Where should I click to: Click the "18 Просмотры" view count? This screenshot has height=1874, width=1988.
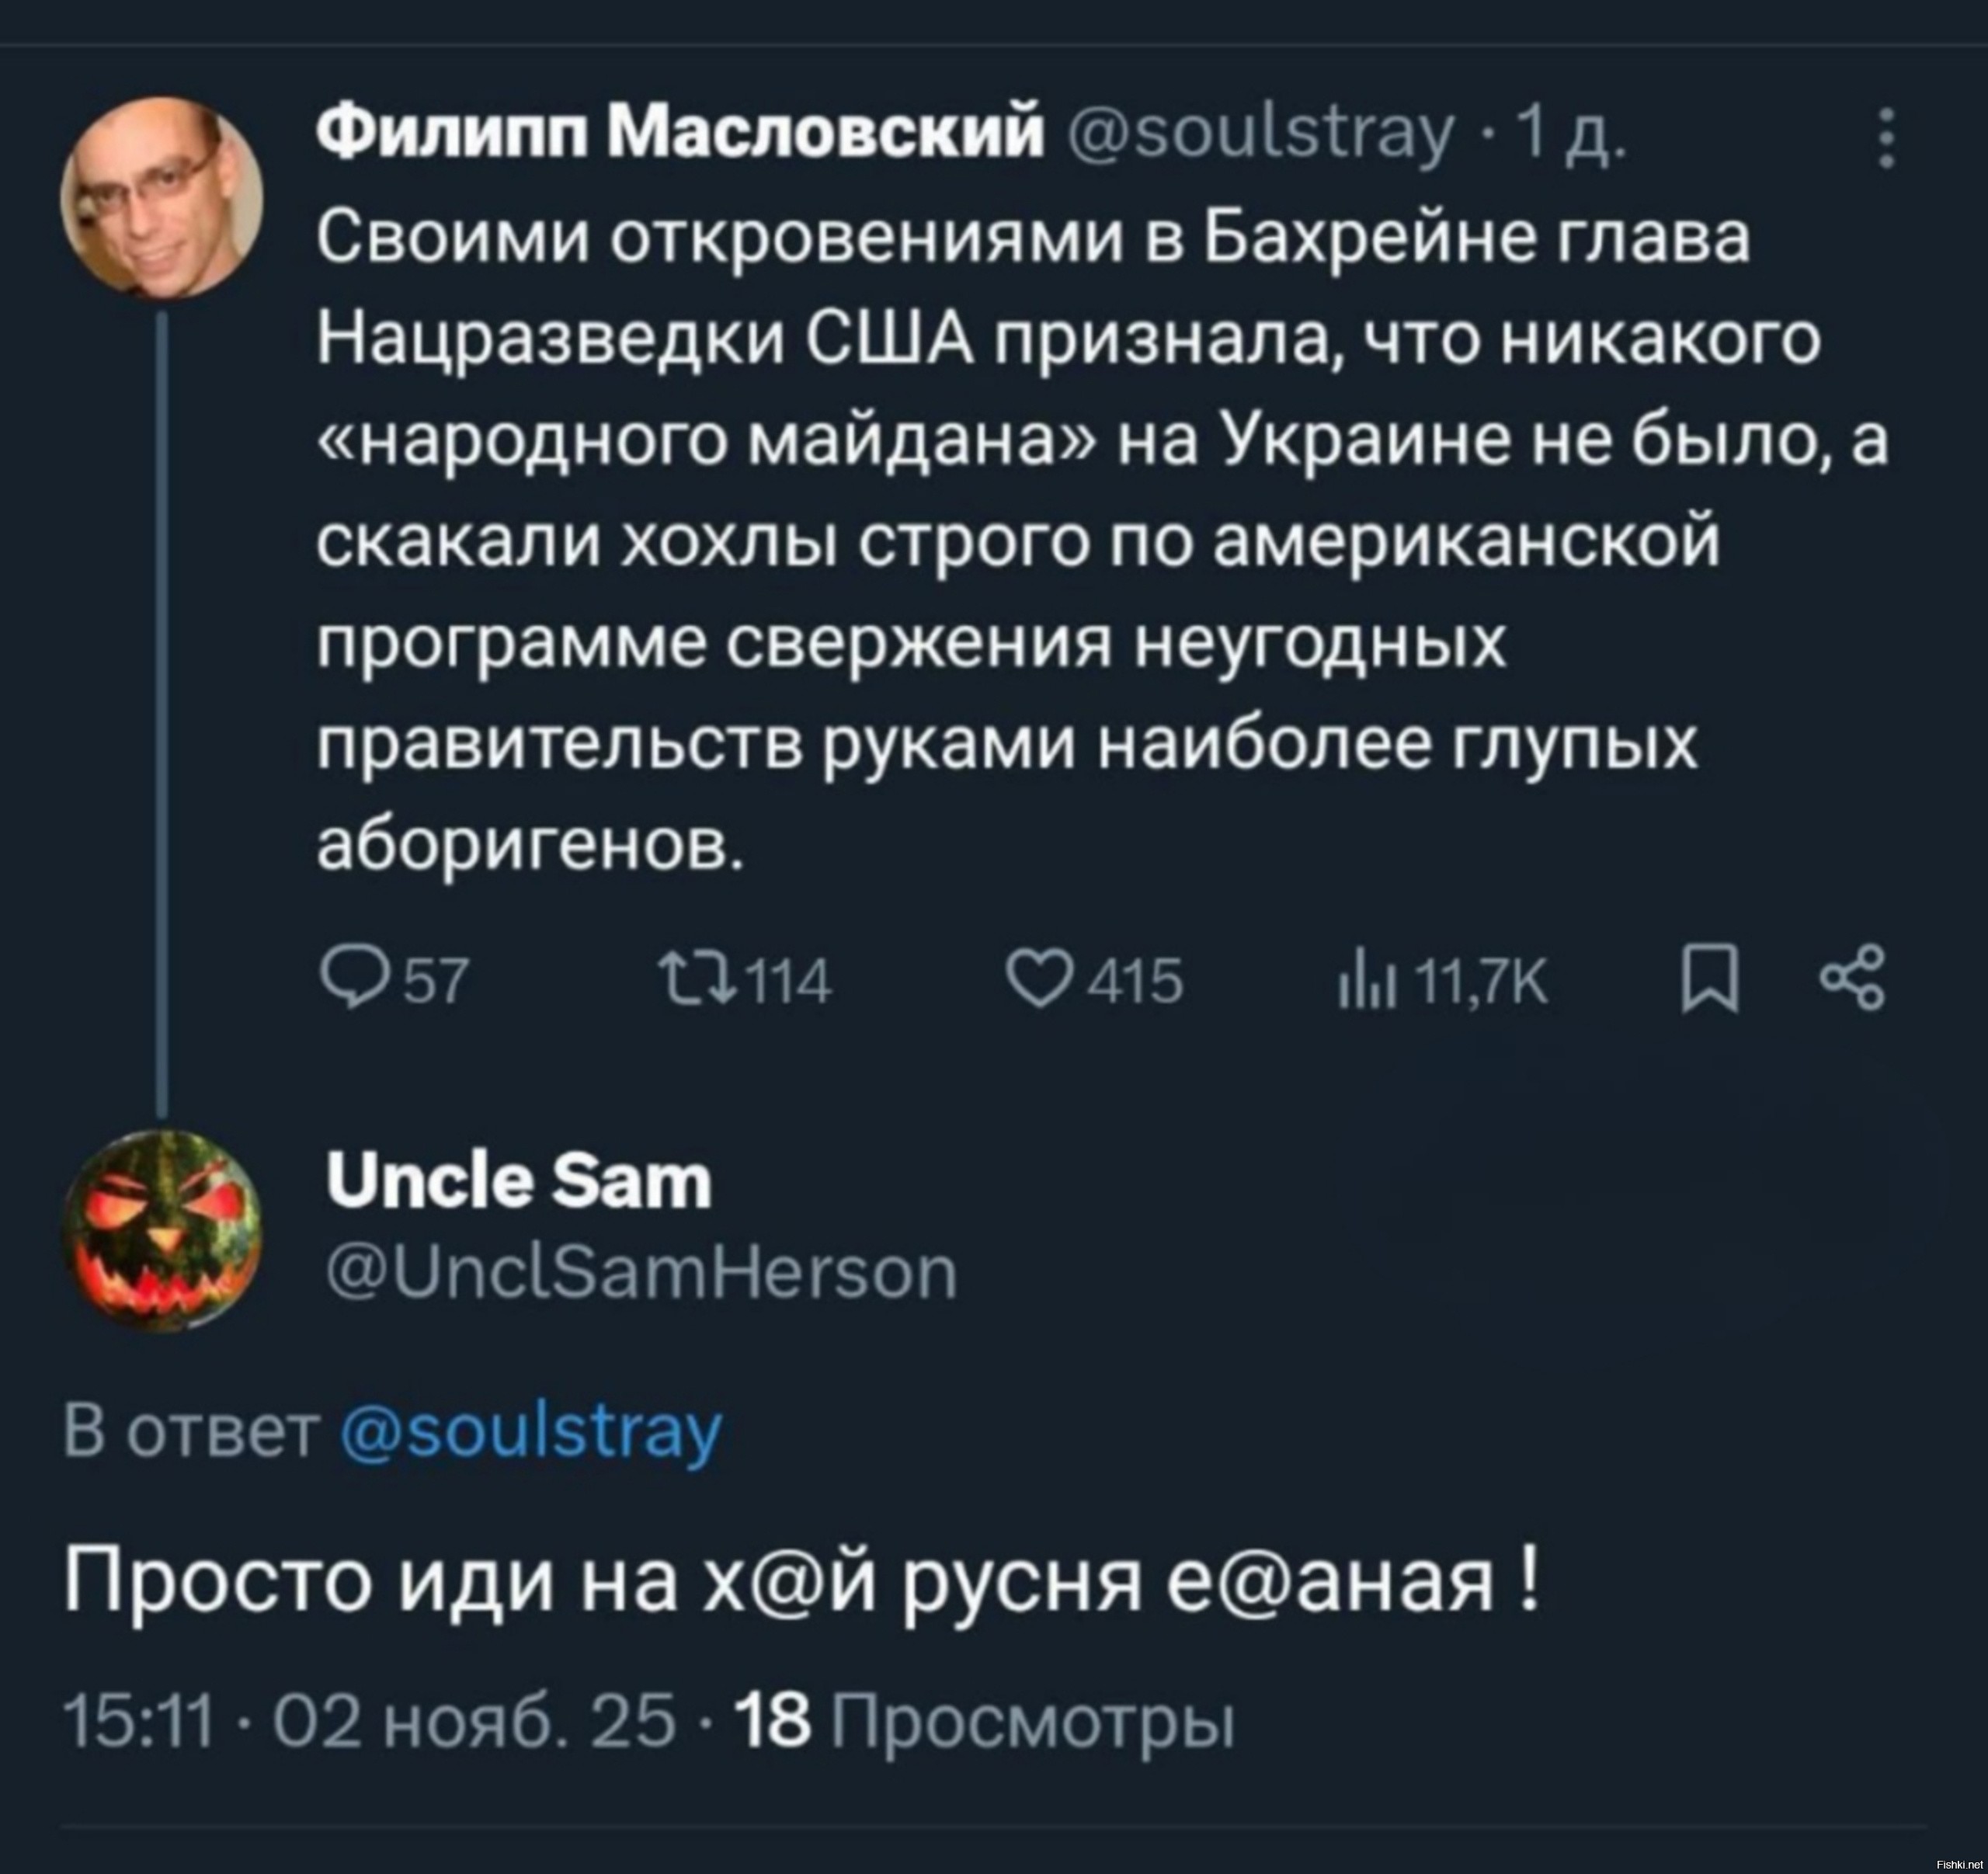[984, 1723]
